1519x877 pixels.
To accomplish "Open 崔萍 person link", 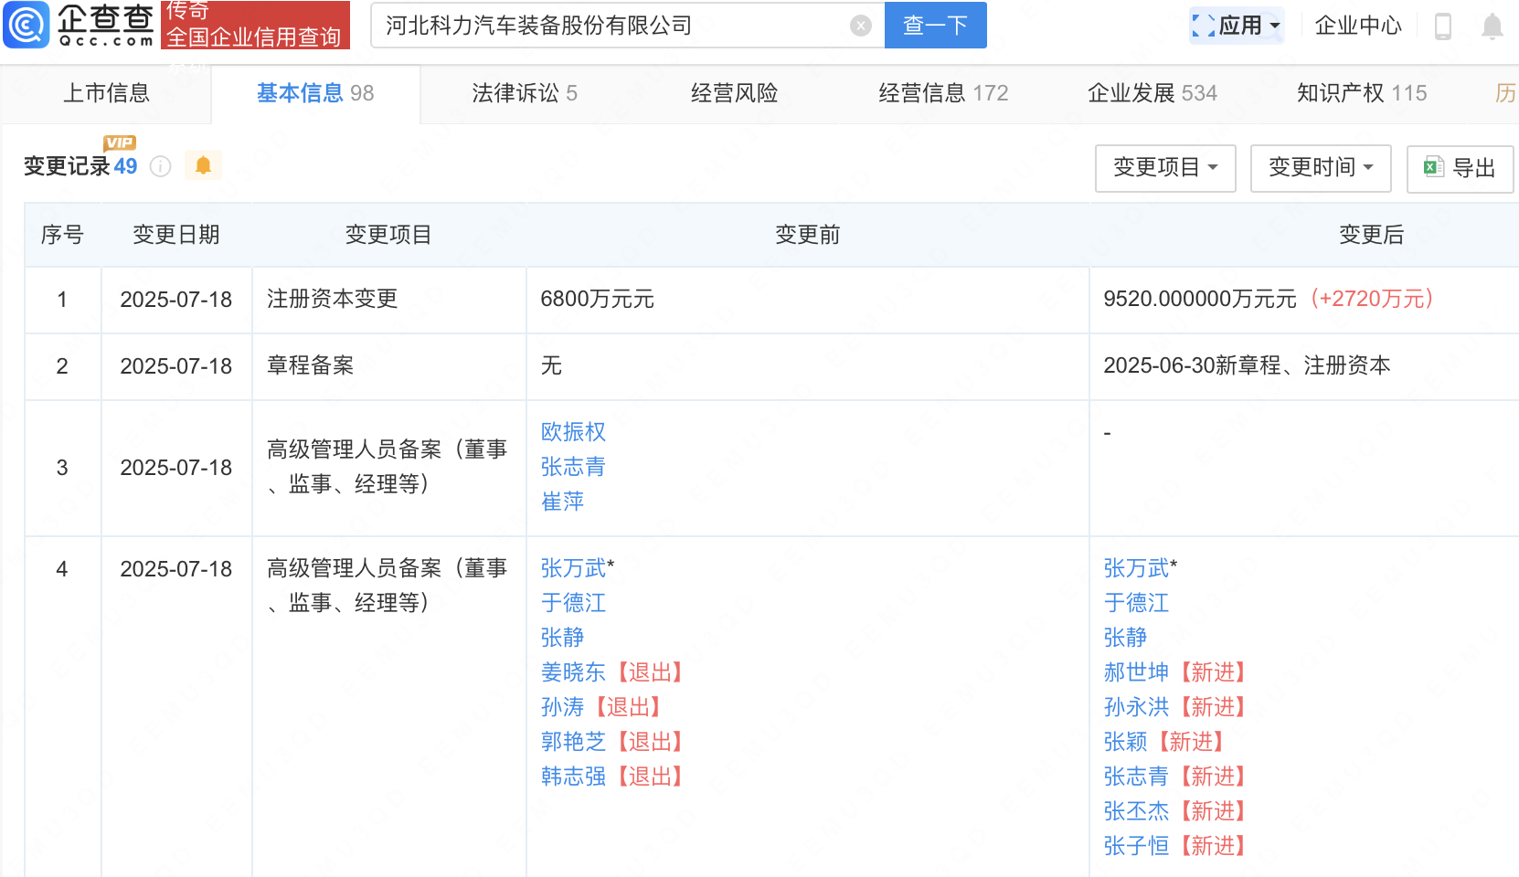I will pyautogui.click(x=562, y=502).
